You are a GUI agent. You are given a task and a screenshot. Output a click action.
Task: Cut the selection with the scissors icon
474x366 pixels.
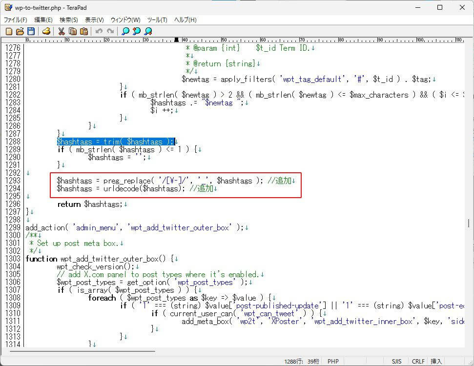(x=62, y=31)
